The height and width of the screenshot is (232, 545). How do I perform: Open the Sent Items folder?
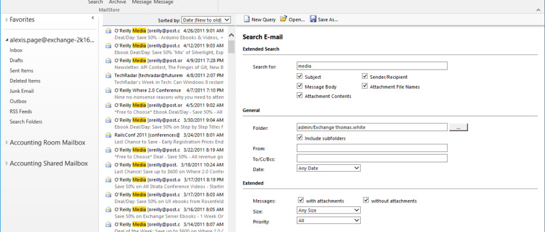21,71
